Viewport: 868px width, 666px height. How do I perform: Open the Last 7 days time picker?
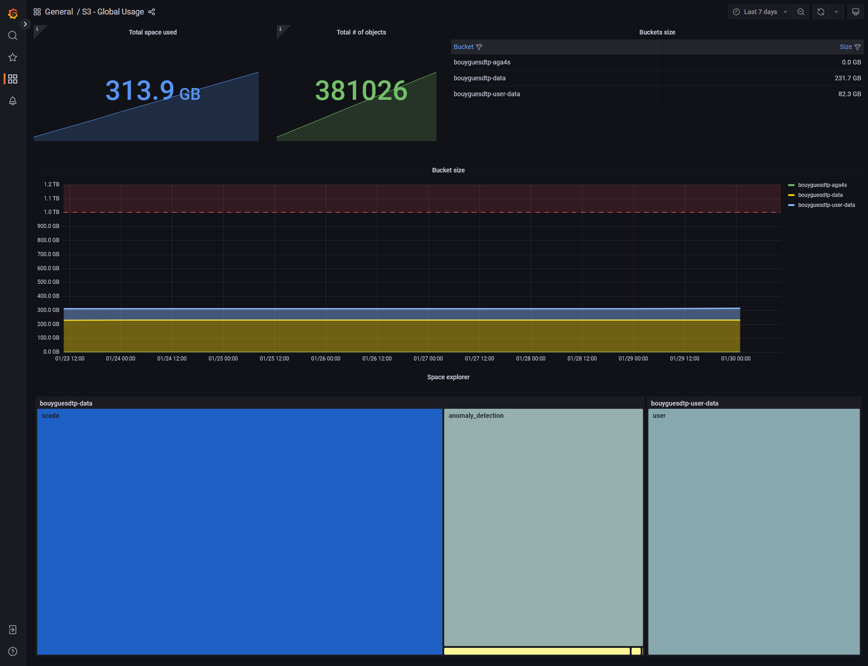(x=760, y=12)
